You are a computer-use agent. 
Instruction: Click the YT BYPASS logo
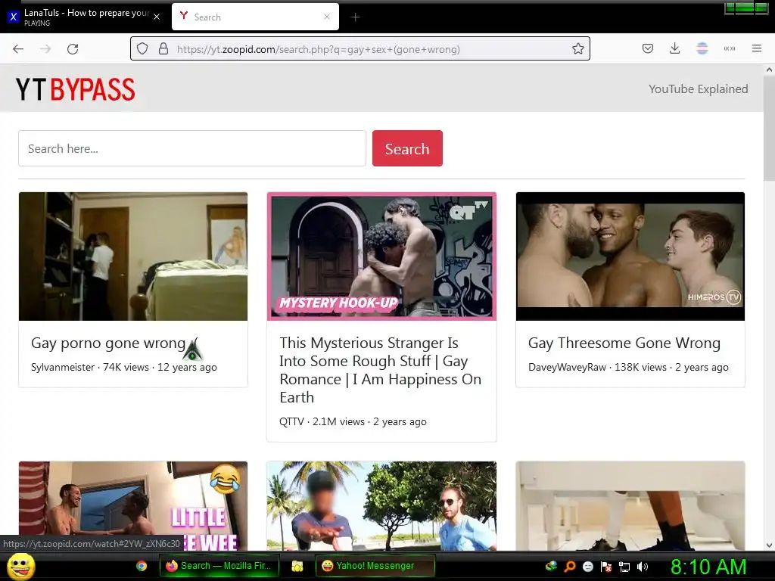75,89
